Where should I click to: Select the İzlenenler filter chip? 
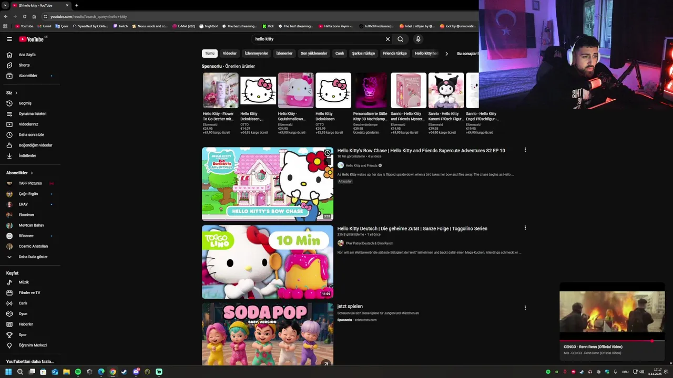click(x=284, y=54)
